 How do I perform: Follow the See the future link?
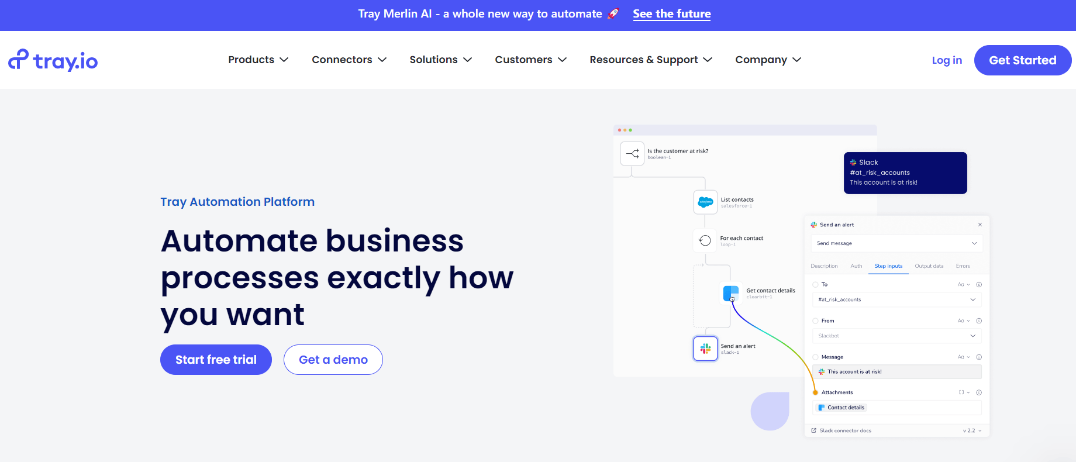coord(671,13)
